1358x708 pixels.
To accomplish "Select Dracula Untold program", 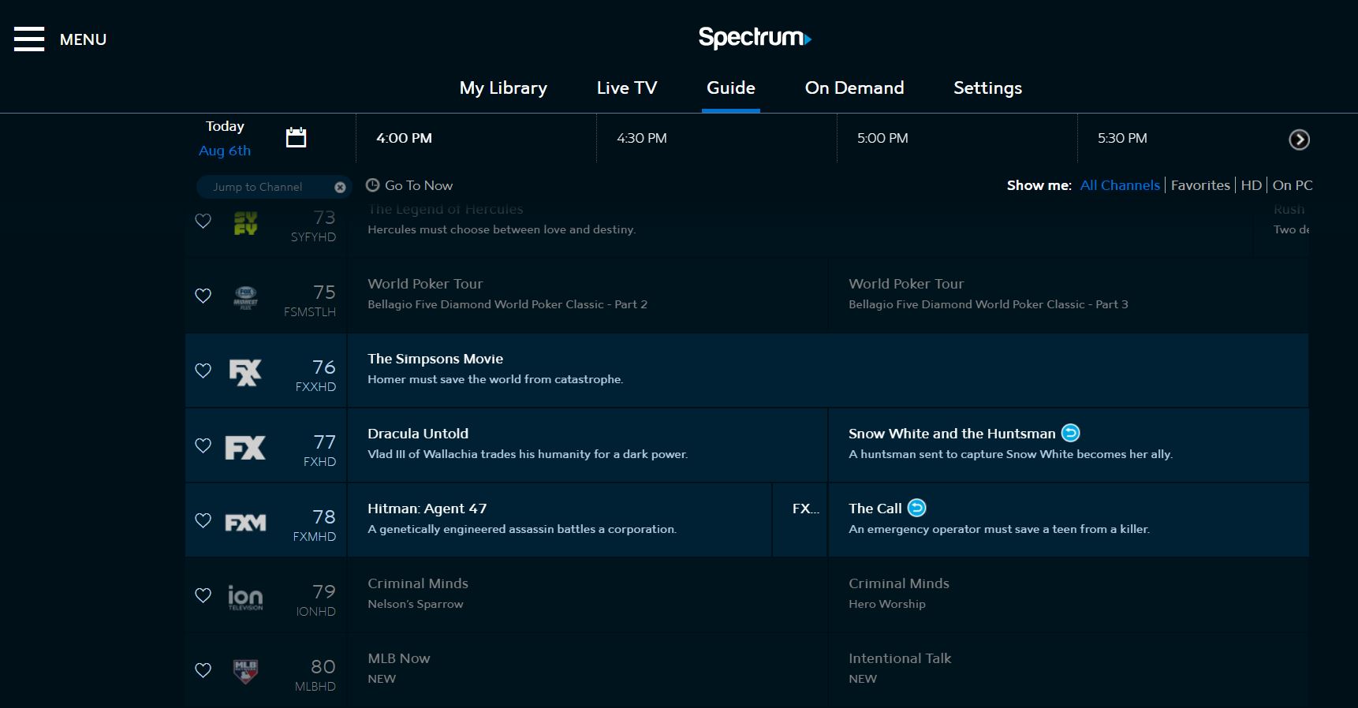I will click(x=588, y=445).
